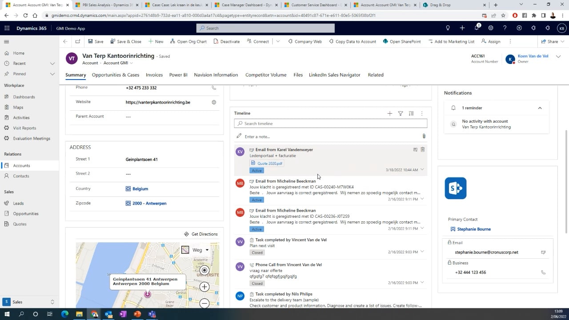
Task: Click the lightbulb assistant icon in header
Action: point(448,28)
